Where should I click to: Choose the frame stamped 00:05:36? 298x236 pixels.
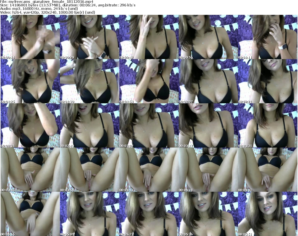(208, 214)
